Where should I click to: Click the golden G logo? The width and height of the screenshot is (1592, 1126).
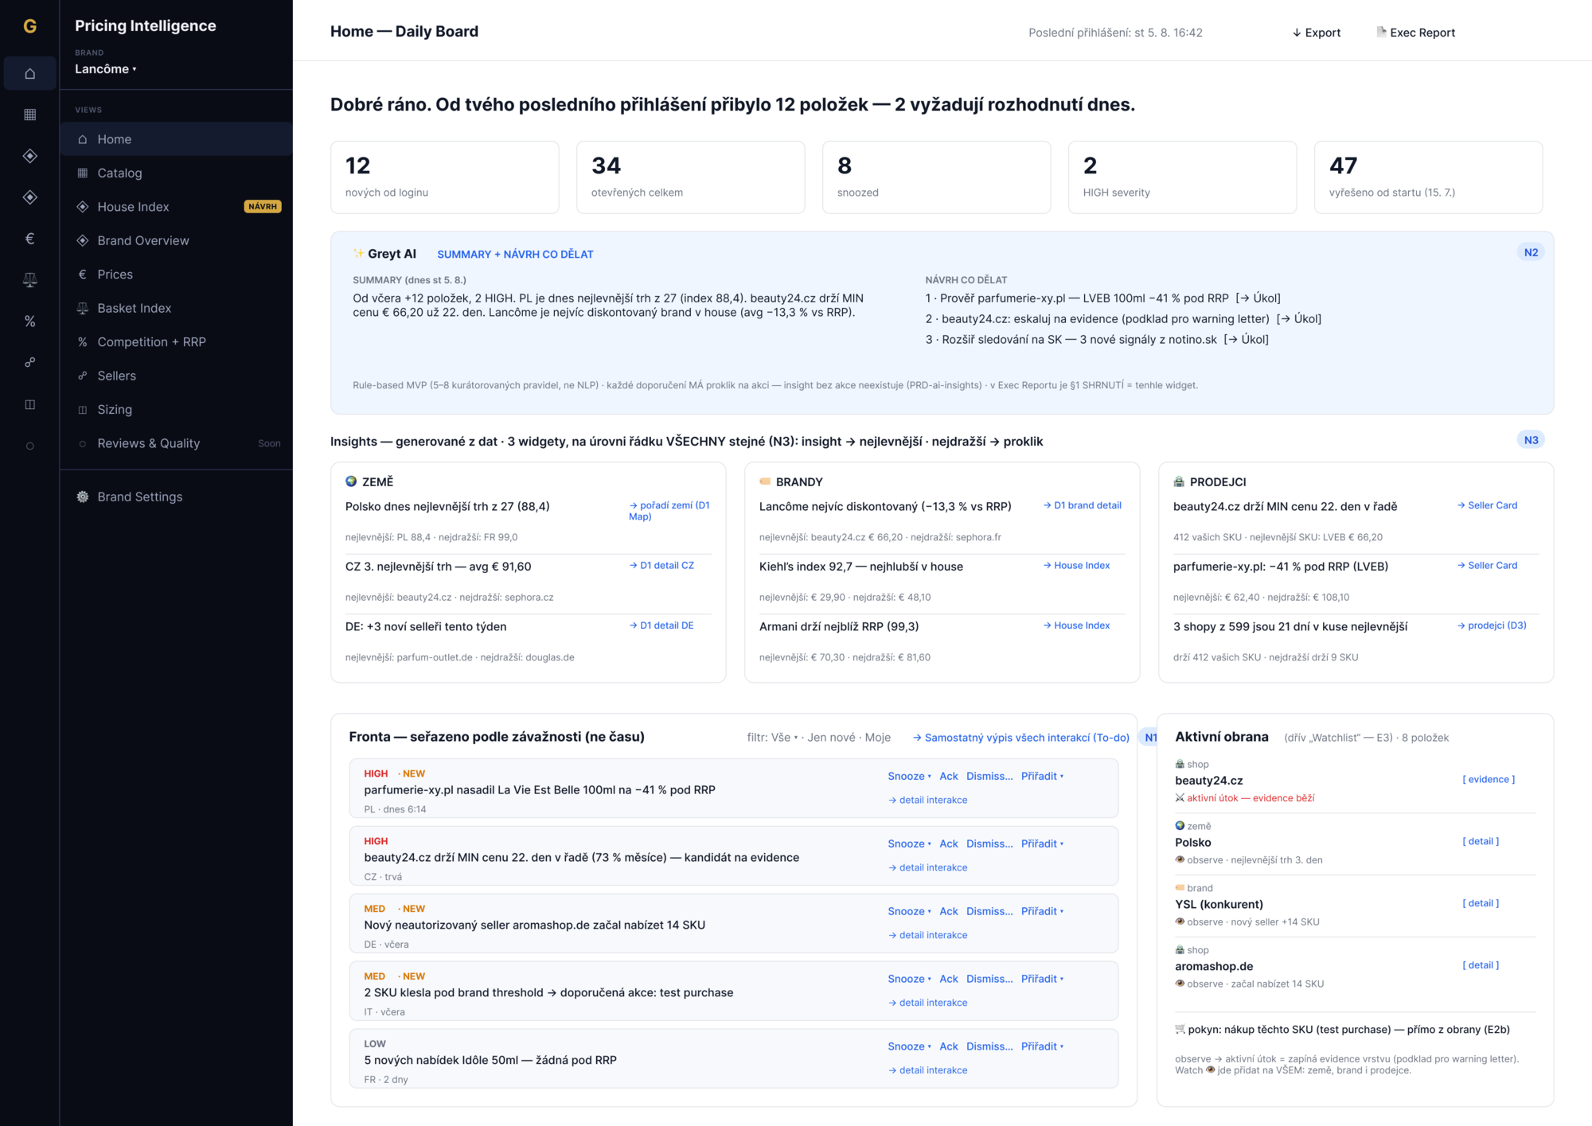(29, 25)
